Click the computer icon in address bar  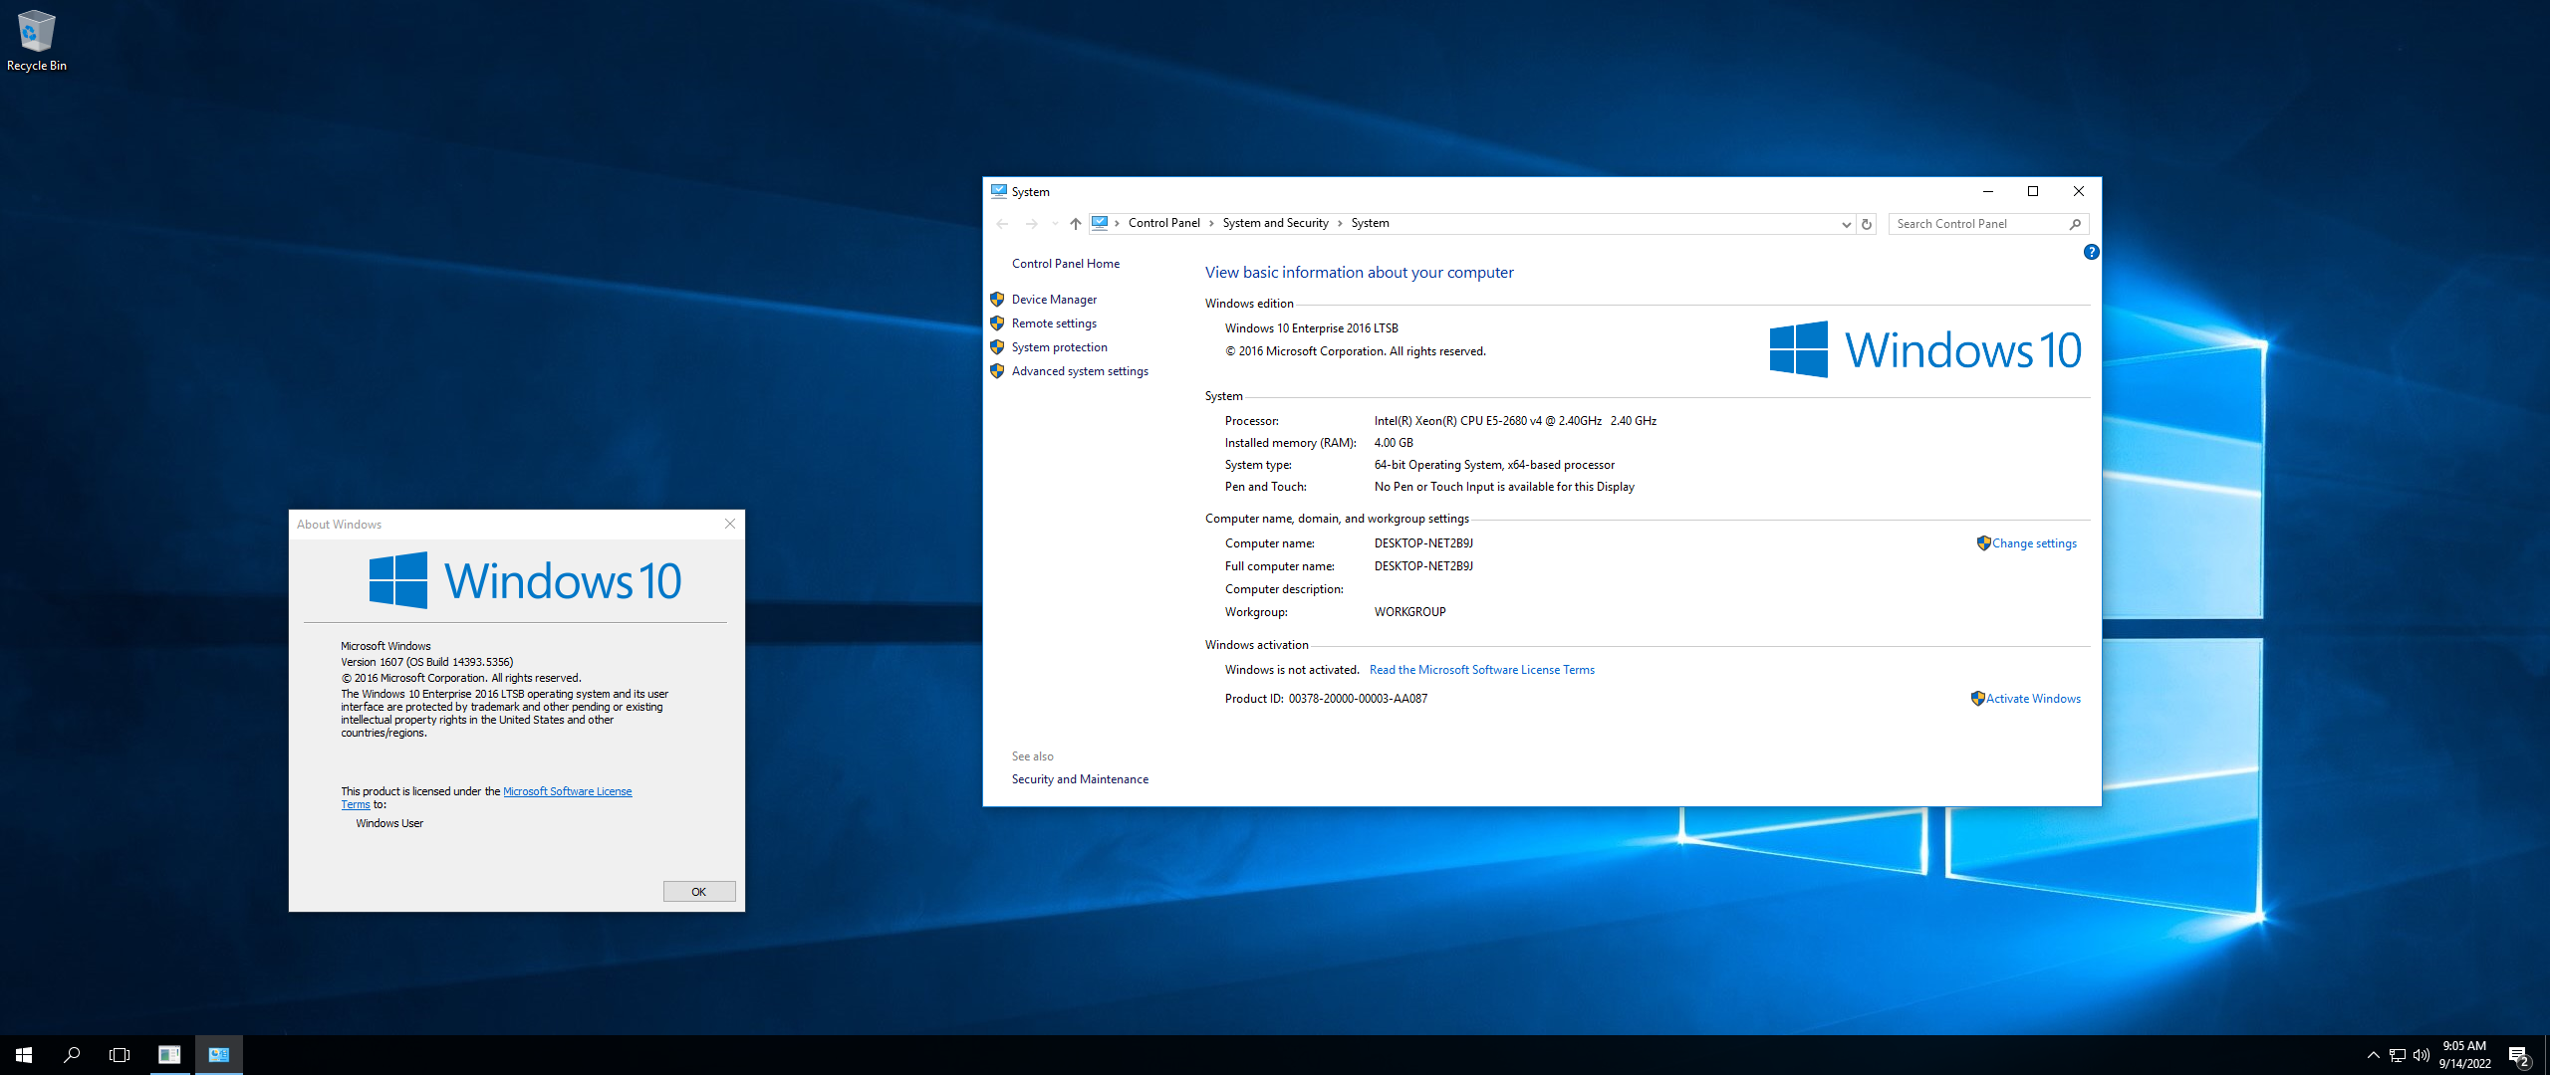coord(1100,223)
